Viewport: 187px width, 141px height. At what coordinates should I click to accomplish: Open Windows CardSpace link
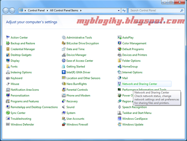(x=135, y=119)
